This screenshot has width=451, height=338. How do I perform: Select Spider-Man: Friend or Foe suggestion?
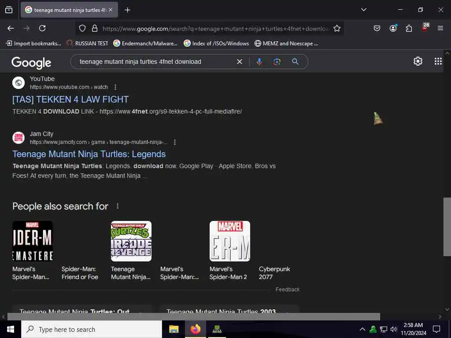(x=80, y=273)
